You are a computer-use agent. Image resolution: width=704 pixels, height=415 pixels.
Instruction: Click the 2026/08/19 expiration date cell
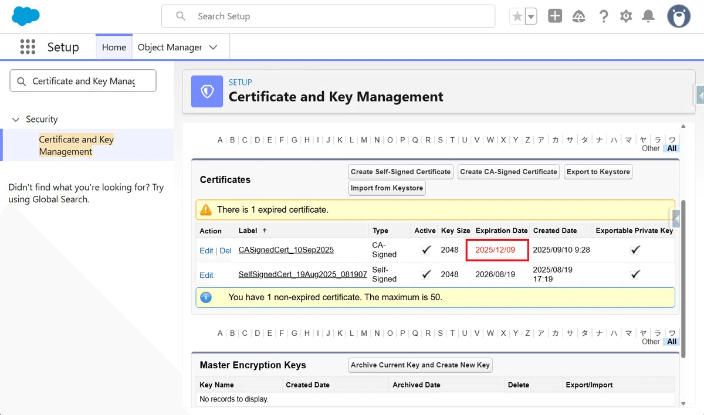[x=495, y=274]
